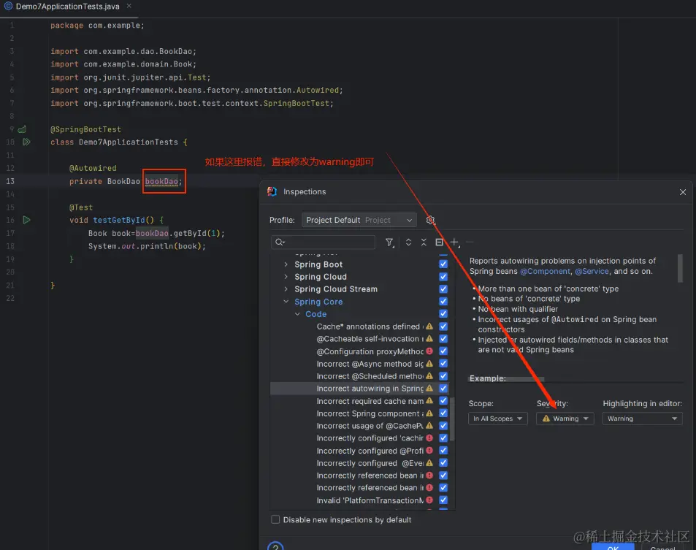
Task: Open the help question mark button
Action: tap(275, 546)
